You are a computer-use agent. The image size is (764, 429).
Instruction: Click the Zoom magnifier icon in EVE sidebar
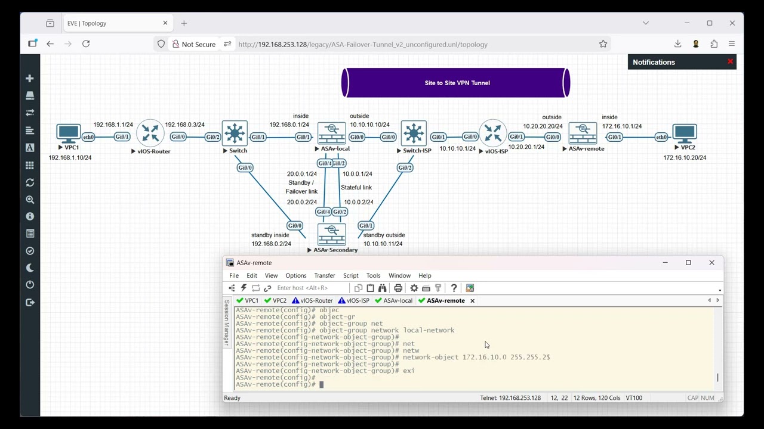[x=30, y=200]
